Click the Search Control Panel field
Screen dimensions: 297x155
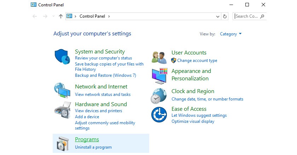(x=250, y=16)
